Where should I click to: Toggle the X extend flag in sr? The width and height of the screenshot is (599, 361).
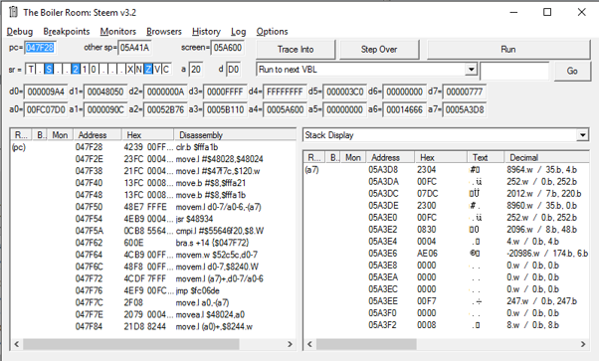(130, 70)
